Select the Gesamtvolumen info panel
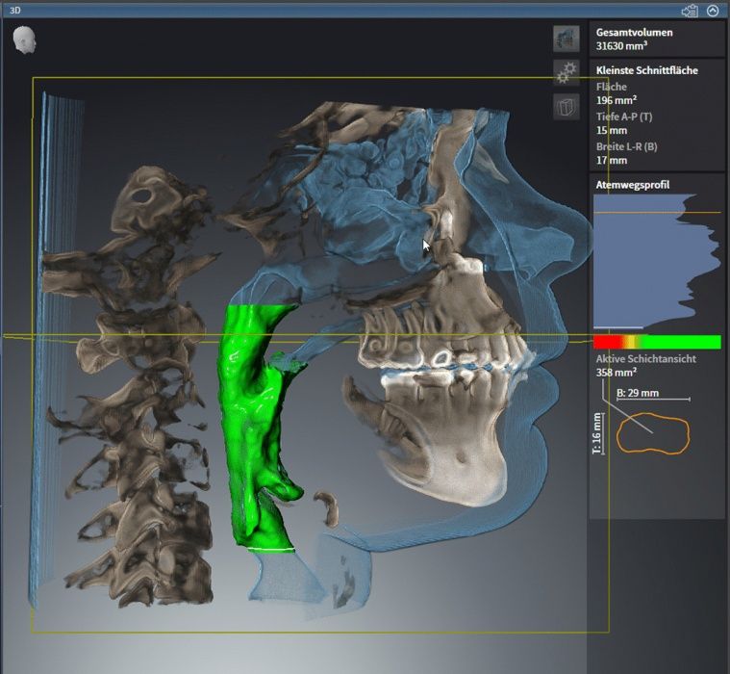The width and height of the screenshot is (730, 674). click(656, 39)
